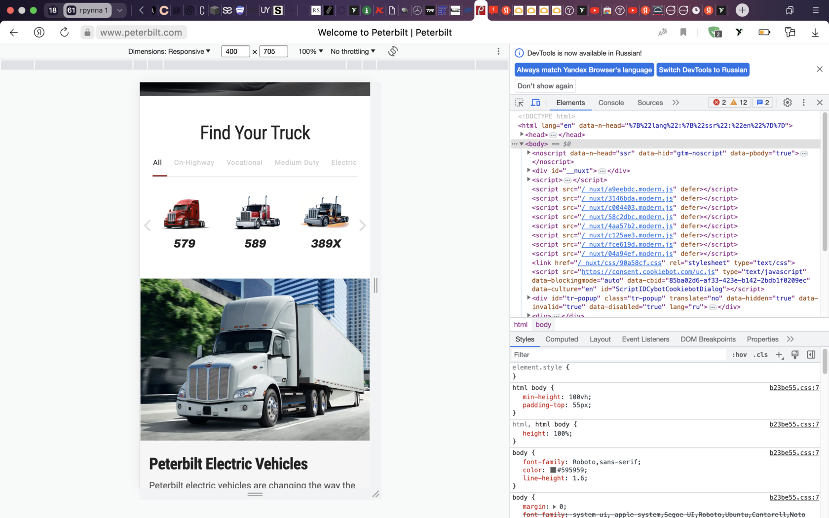
Task: Click the inspect element picker icon
Action: (x=519, y=103)
